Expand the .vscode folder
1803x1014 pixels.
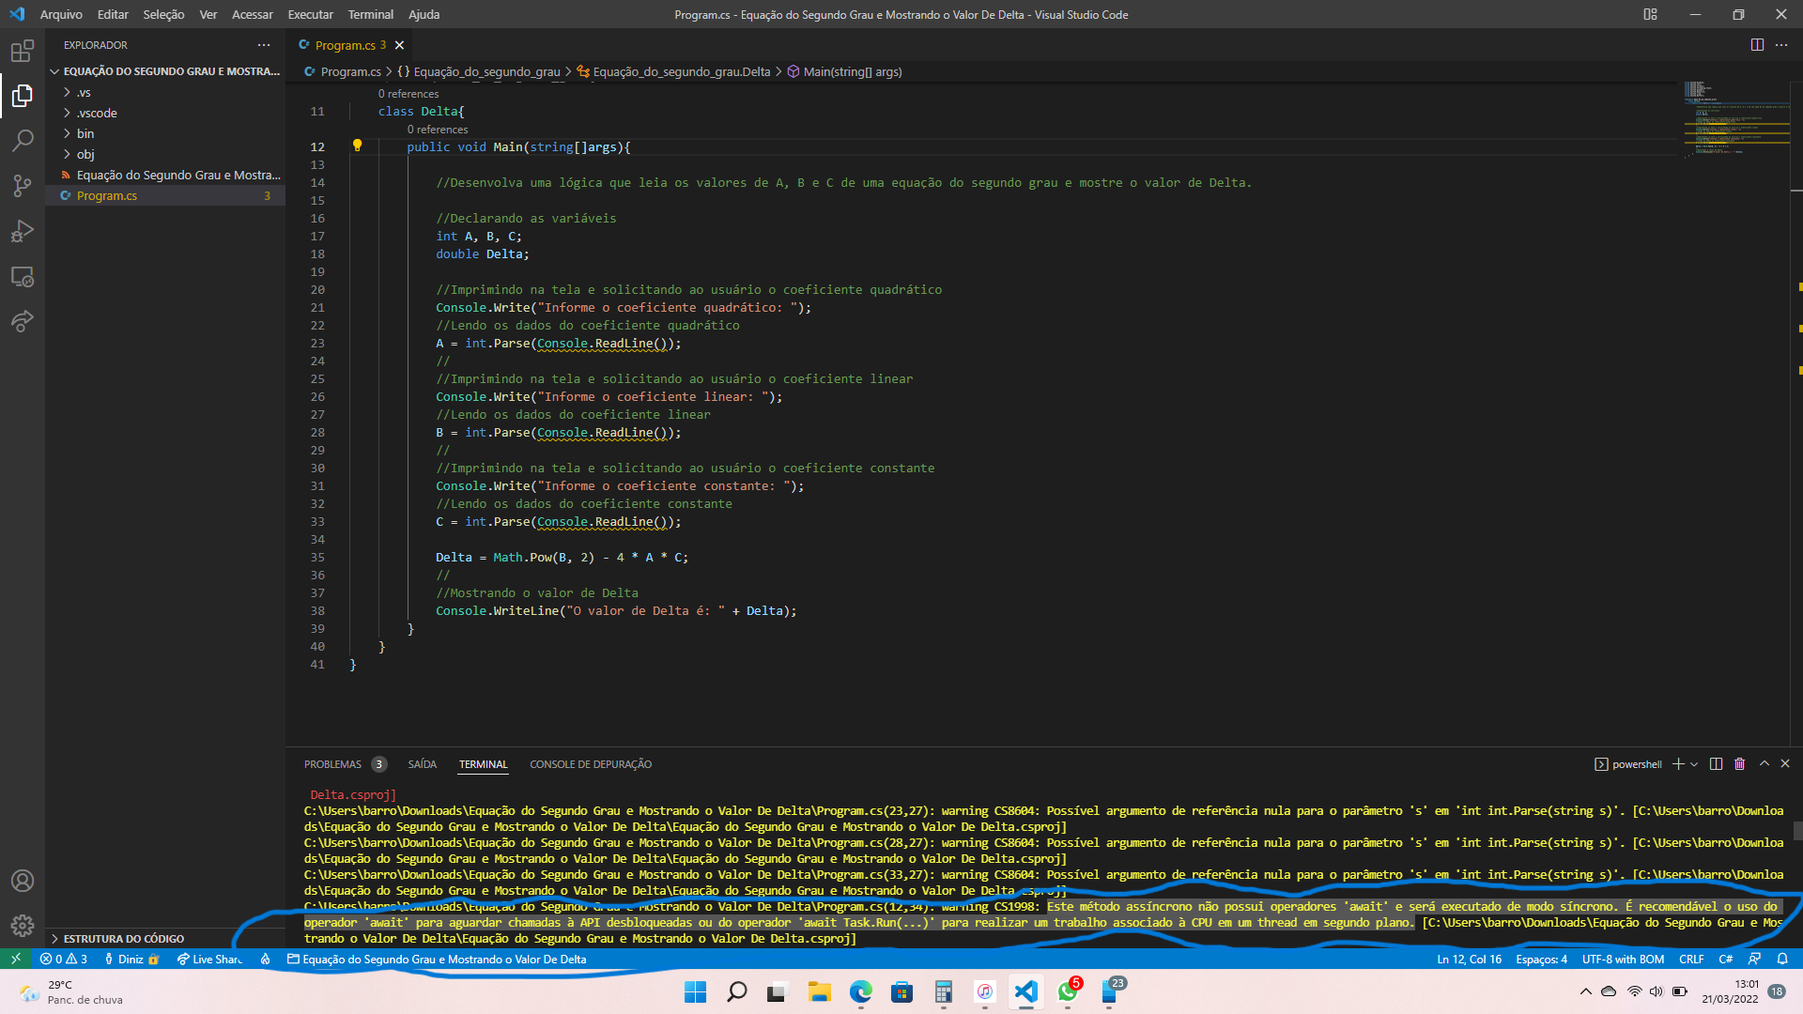pos(165,113)
